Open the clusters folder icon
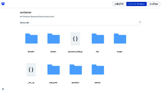Screen dimensions: 161x92 click(x=53, y=39)
